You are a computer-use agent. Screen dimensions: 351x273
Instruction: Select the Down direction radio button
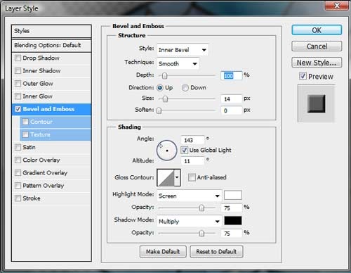pyautogui.click(x=185, y=88)
